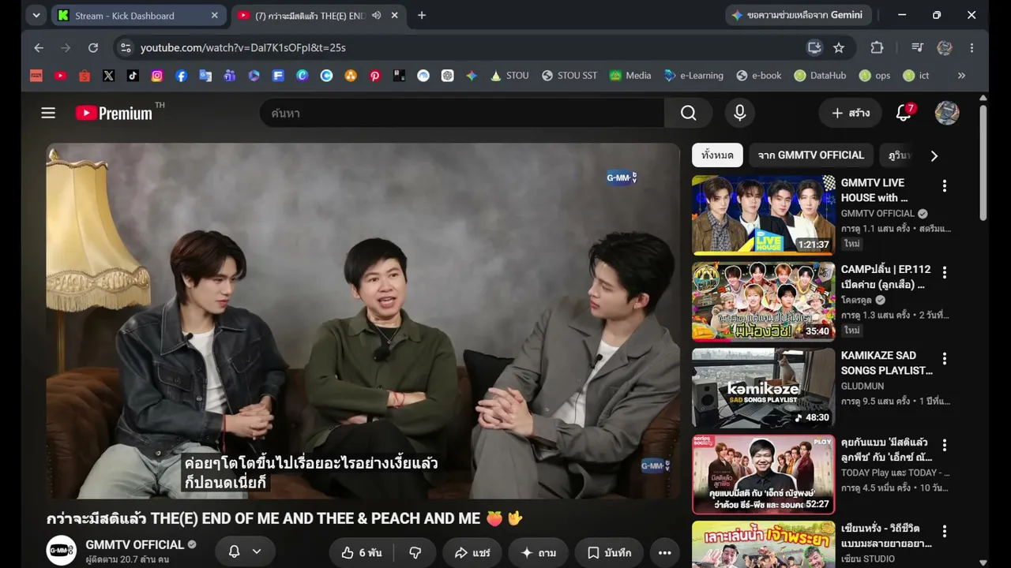Click the install app icon in address bar
The image size is (1011, 568).
pyautogui.click(x=814, y=47)
